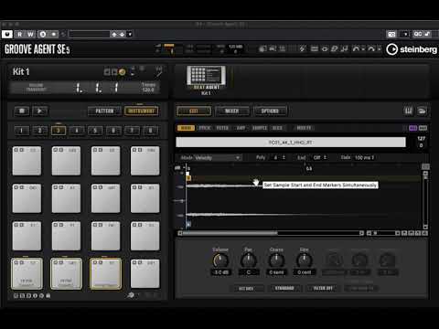
Task: Click the Coarse tuning knob
Action: pos(276,260)
